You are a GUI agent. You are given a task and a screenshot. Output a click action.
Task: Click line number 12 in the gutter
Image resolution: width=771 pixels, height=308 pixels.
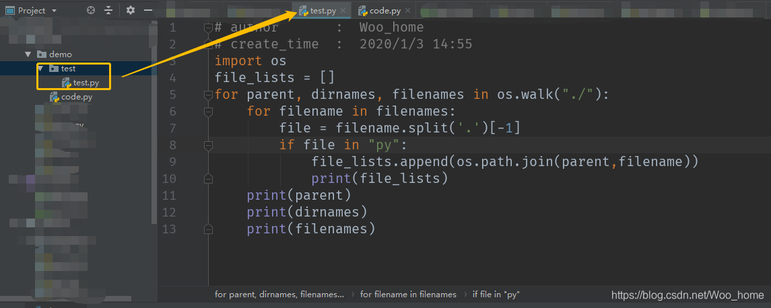pyautogui.click(x=168, y=213)
